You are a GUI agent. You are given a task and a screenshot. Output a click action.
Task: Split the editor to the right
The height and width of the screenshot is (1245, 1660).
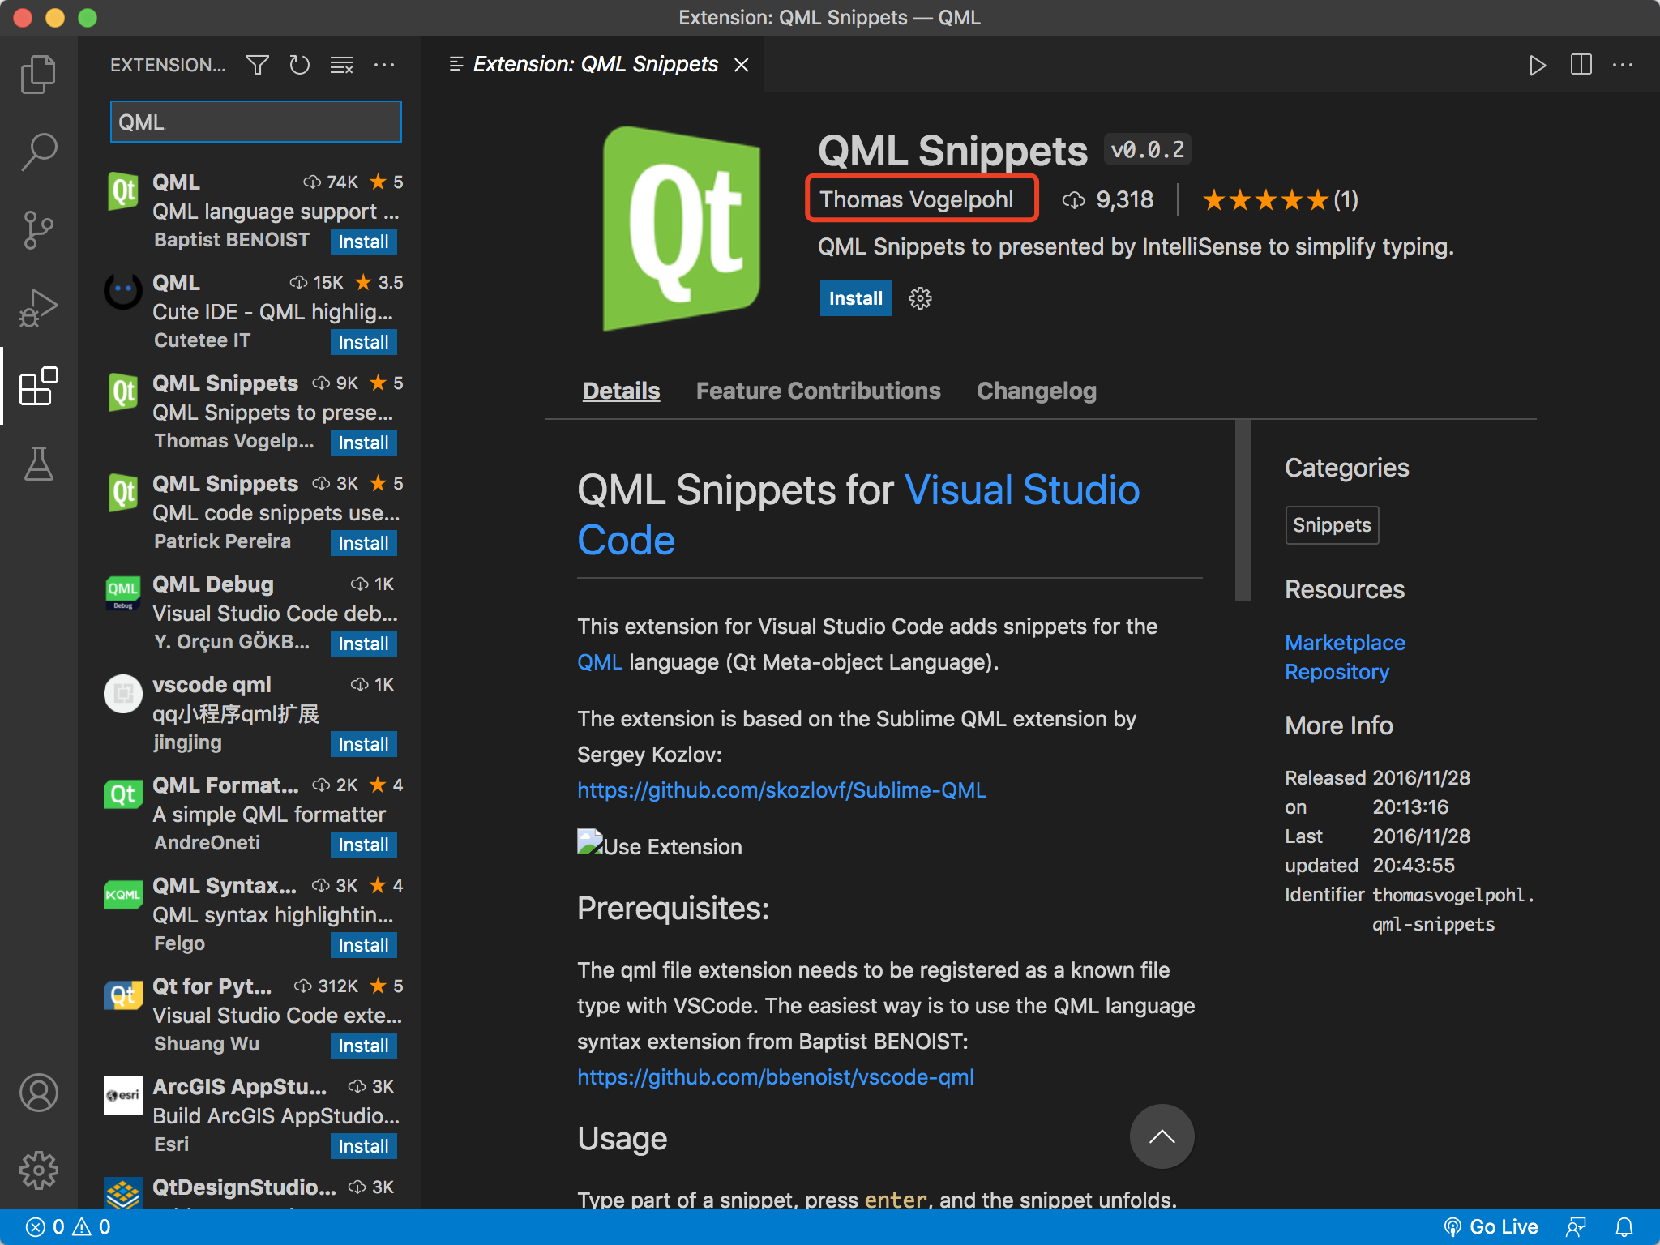(1581, 65)
